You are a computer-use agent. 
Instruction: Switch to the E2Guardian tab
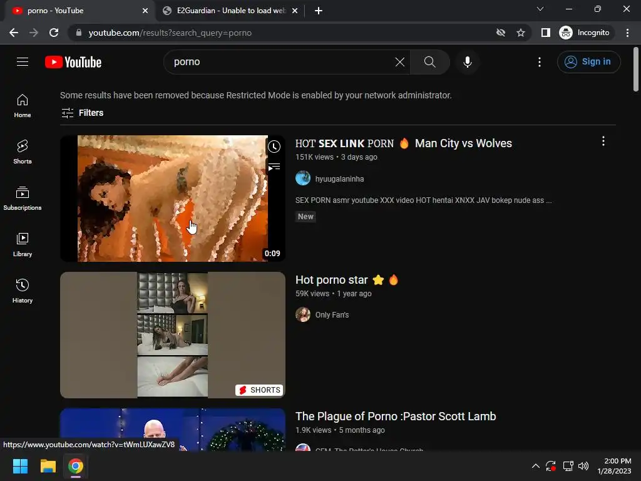[x=230, y=11]
